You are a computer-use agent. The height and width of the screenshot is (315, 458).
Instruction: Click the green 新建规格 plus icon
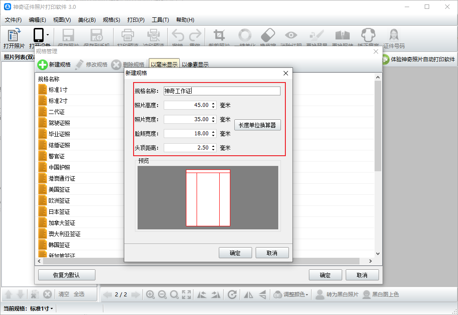[x=43, y=64]
